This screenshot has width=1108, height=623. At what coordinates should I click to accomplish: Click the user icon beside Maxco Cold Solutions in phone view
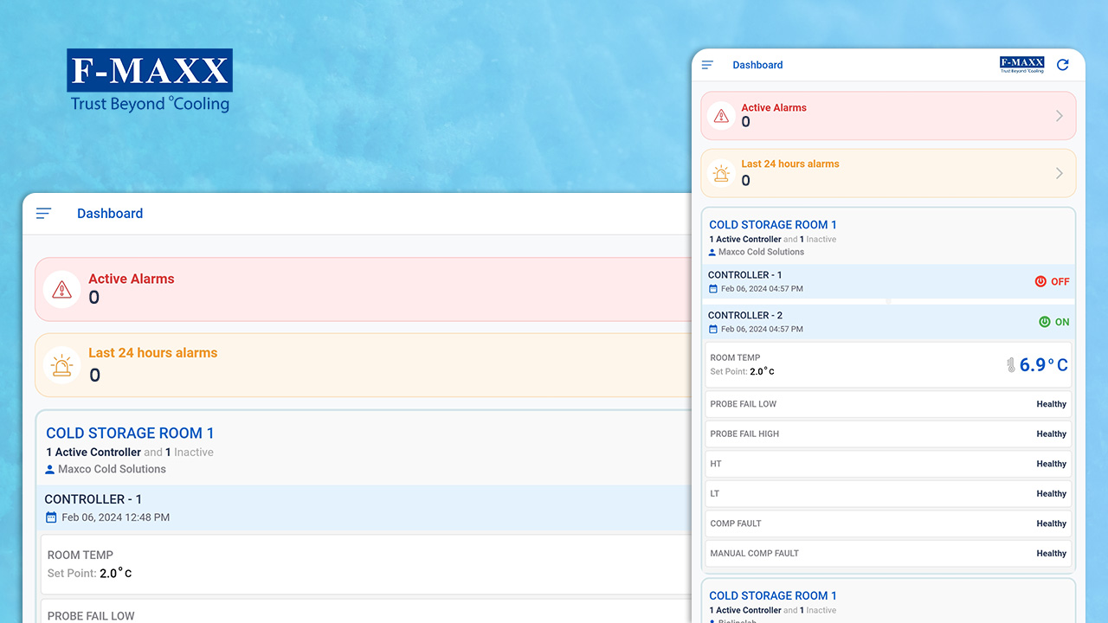point(712,253)
